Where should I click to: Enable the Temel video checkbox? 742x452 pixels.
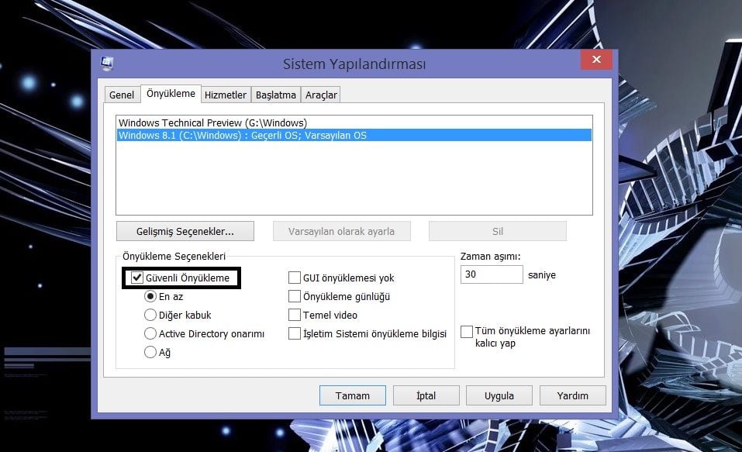click(x=295, y=315)
